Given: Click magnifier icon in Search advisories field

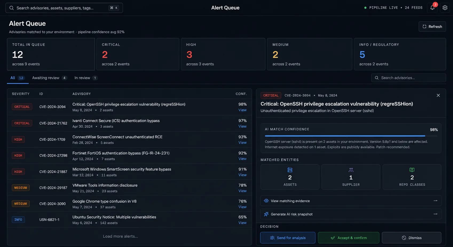Looking at the screenshot, I should [x=377, y=78].
